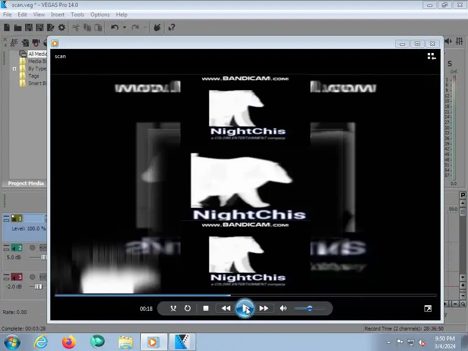Click the timeline zoom-in plus button

pyautogui.click(x=463, y=286)
